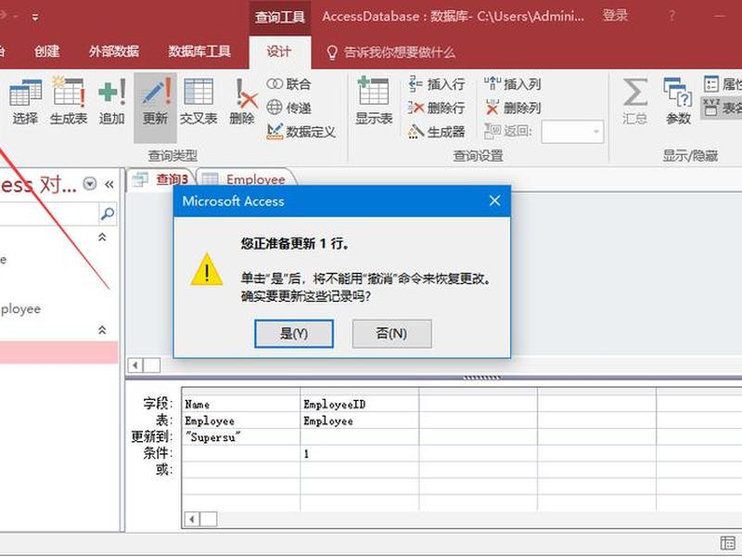Cancel the update with 否(N)
The width and height of the screenshot is (742, 557).
391,333
